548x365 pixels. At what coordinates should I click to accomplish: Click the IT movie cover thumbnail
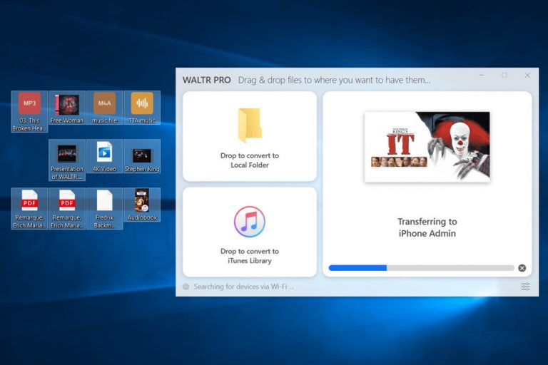(x=427, y=147)
